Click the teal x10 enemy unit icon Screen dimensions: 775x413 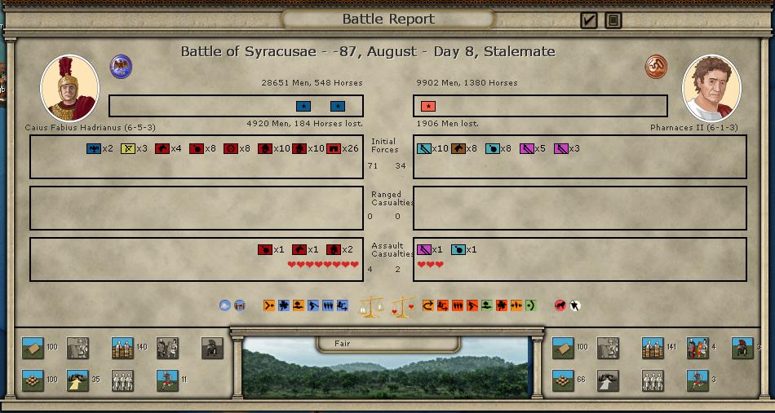(424, 148)
